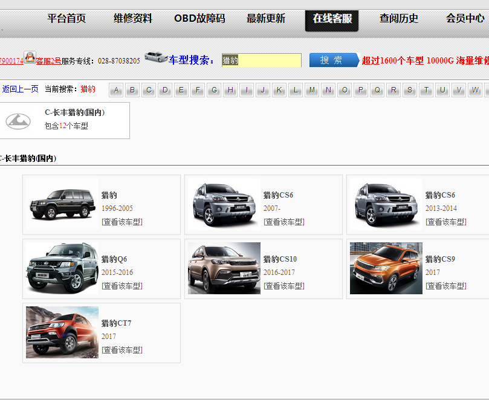Click the 猎豹Q6 model name

click(114, 259)
